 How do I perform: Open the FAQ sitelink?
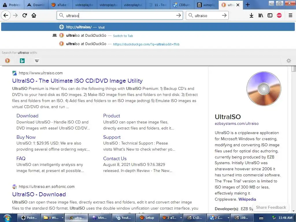[21, 158]
